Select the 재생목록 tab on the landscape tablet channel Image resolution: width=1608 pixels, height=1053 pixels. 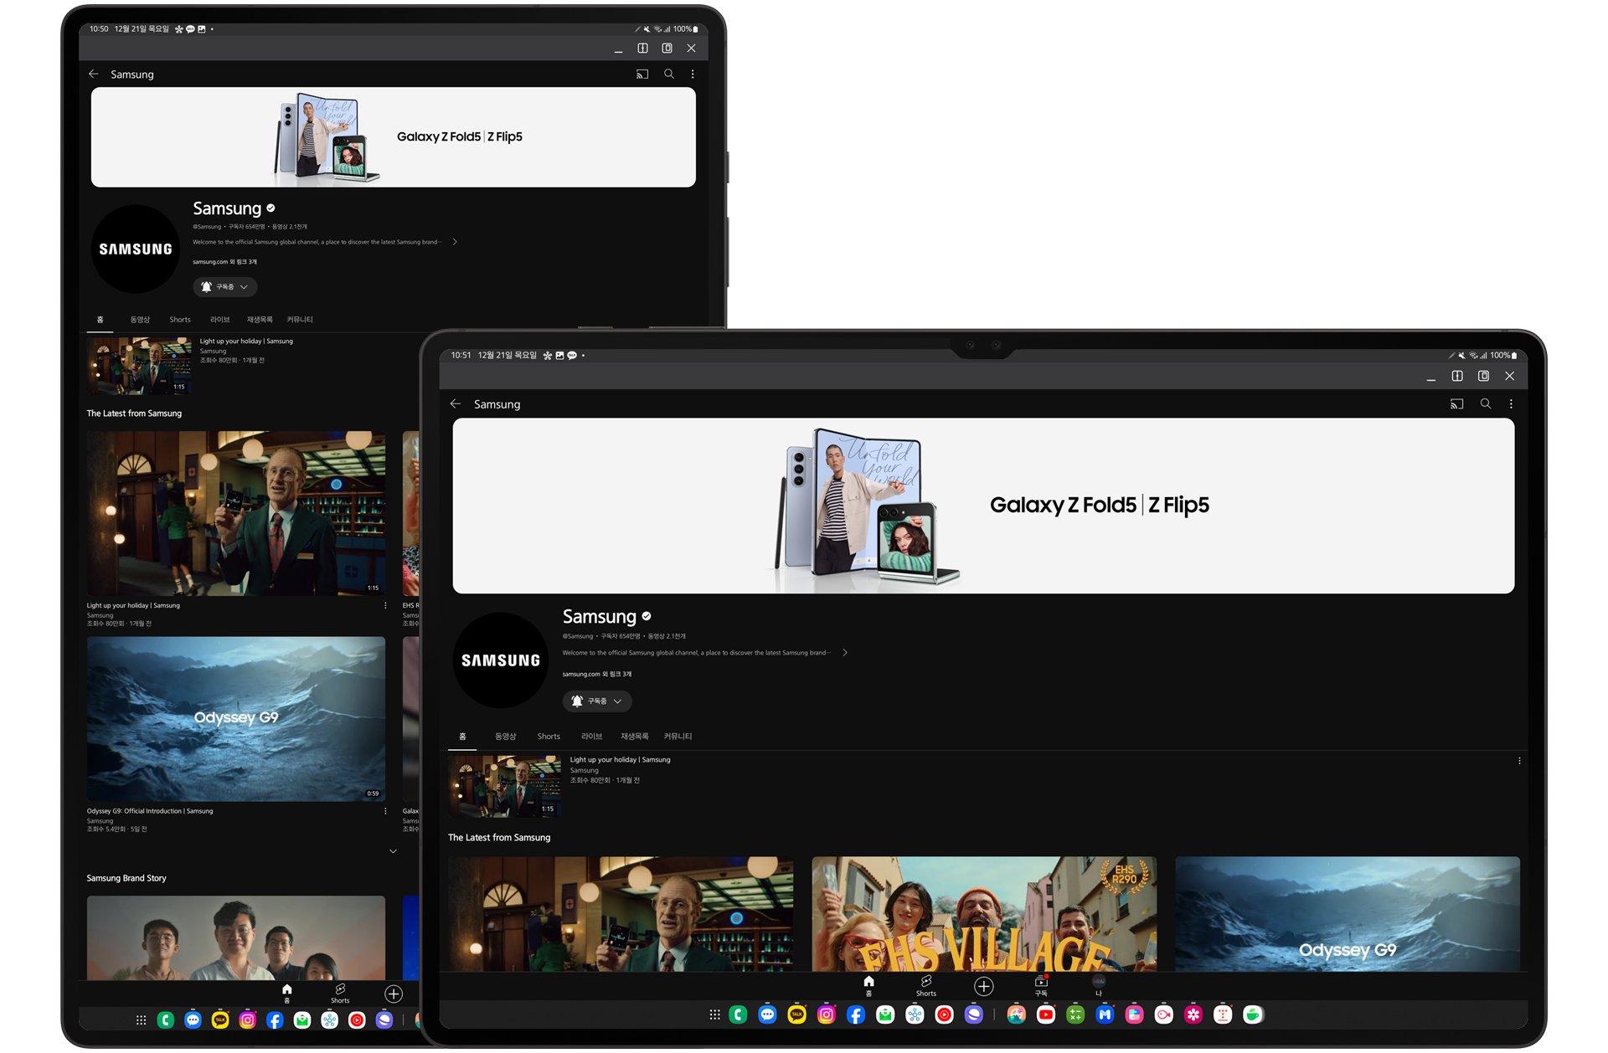tap(635, 737)
